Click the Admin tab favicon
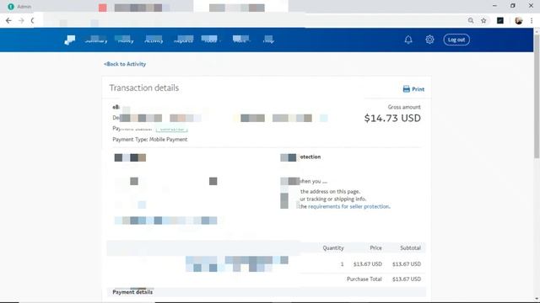The image size is (540, 303). (11, 7)
